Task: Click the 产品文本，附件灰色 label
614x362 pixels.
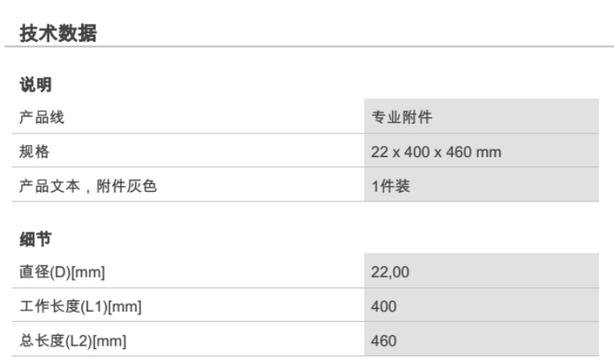Action: [88, 186]
